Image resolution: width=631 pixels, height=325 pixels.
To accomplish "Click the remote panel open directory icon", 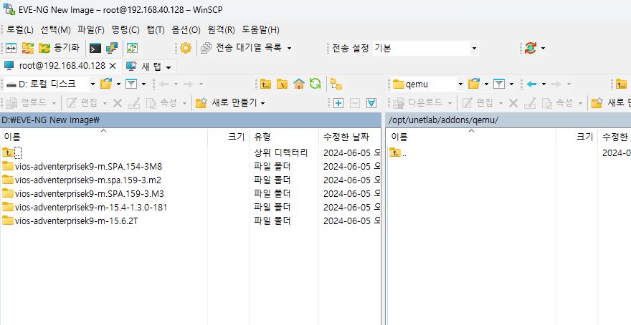I will pos(474,84).
